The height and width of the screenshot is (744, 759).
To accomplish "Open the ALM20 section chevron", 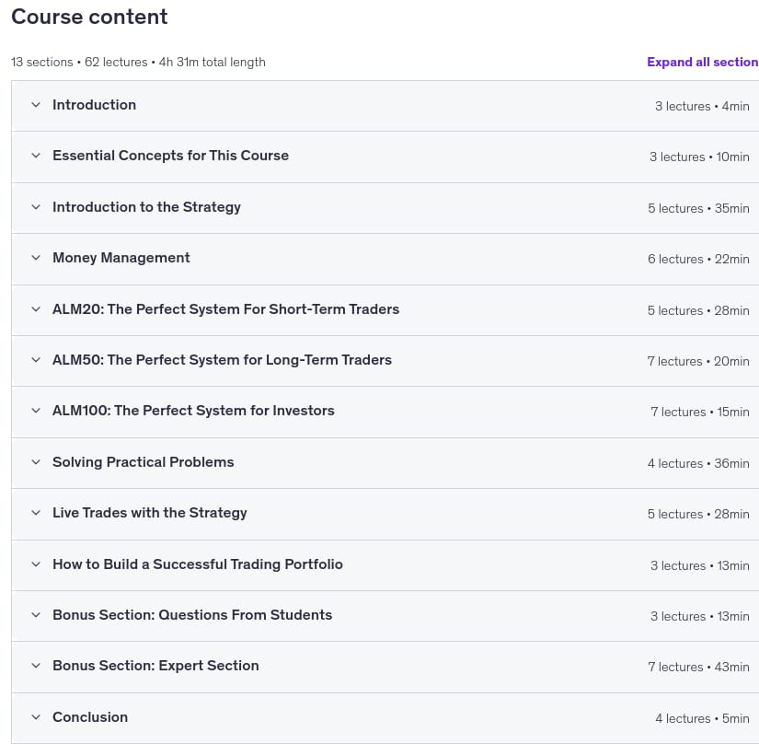I will click(36, 309).
